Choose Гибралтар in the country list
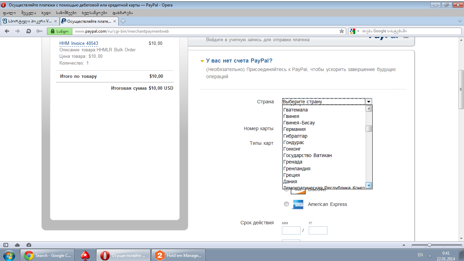Screen dimensions: 464x261 point(295,136)
